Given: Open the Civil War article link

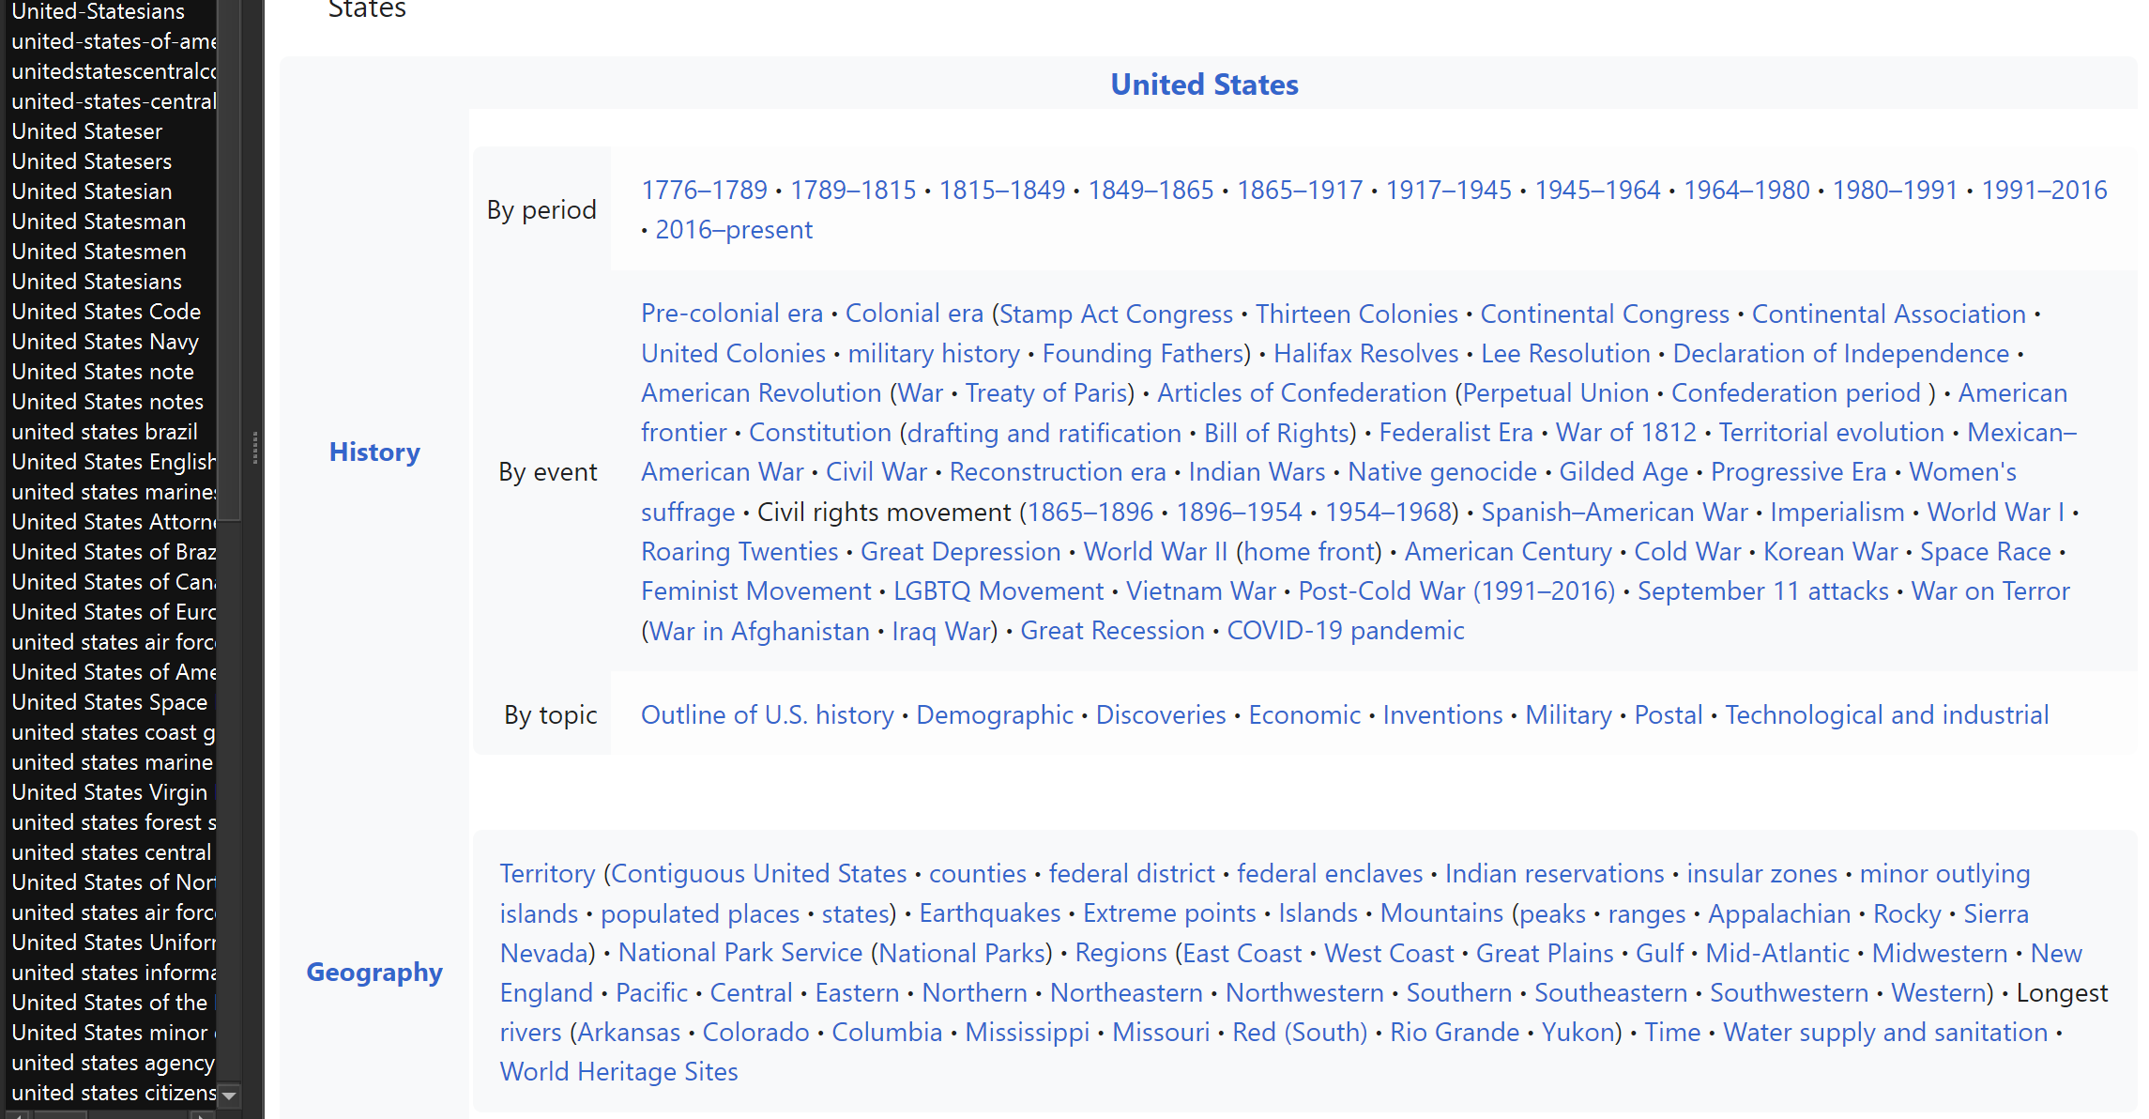Looking at the screenshot, I should 876,472.
